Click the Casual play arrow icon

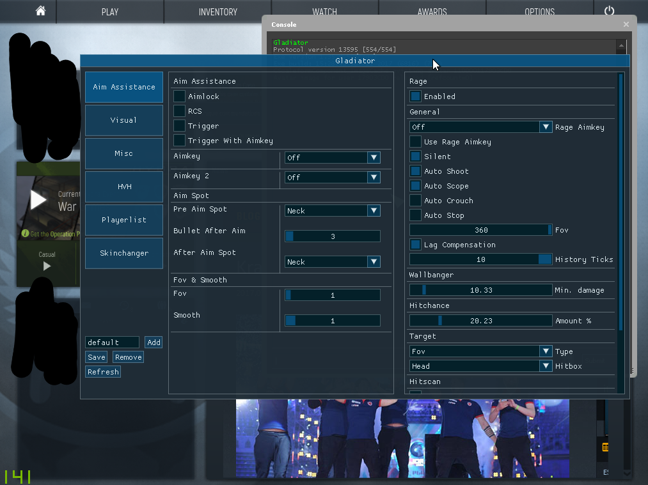(x=47, y=266)
